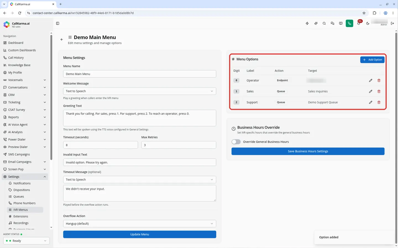Click the lightning bolt quick actions icon

pos(307,23)
